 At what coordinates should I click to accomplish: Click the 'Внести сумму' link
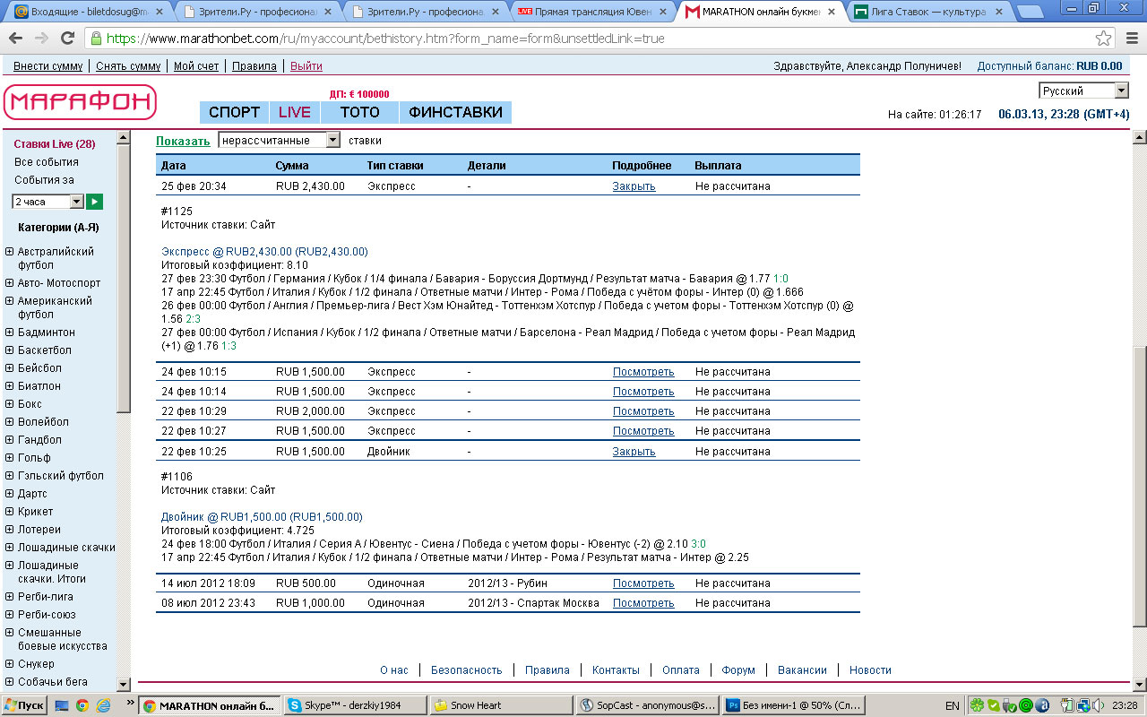click(48, 66)
